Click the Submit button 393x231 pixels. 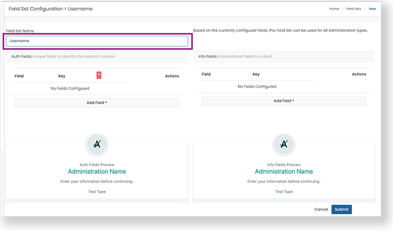pos(341,210)
